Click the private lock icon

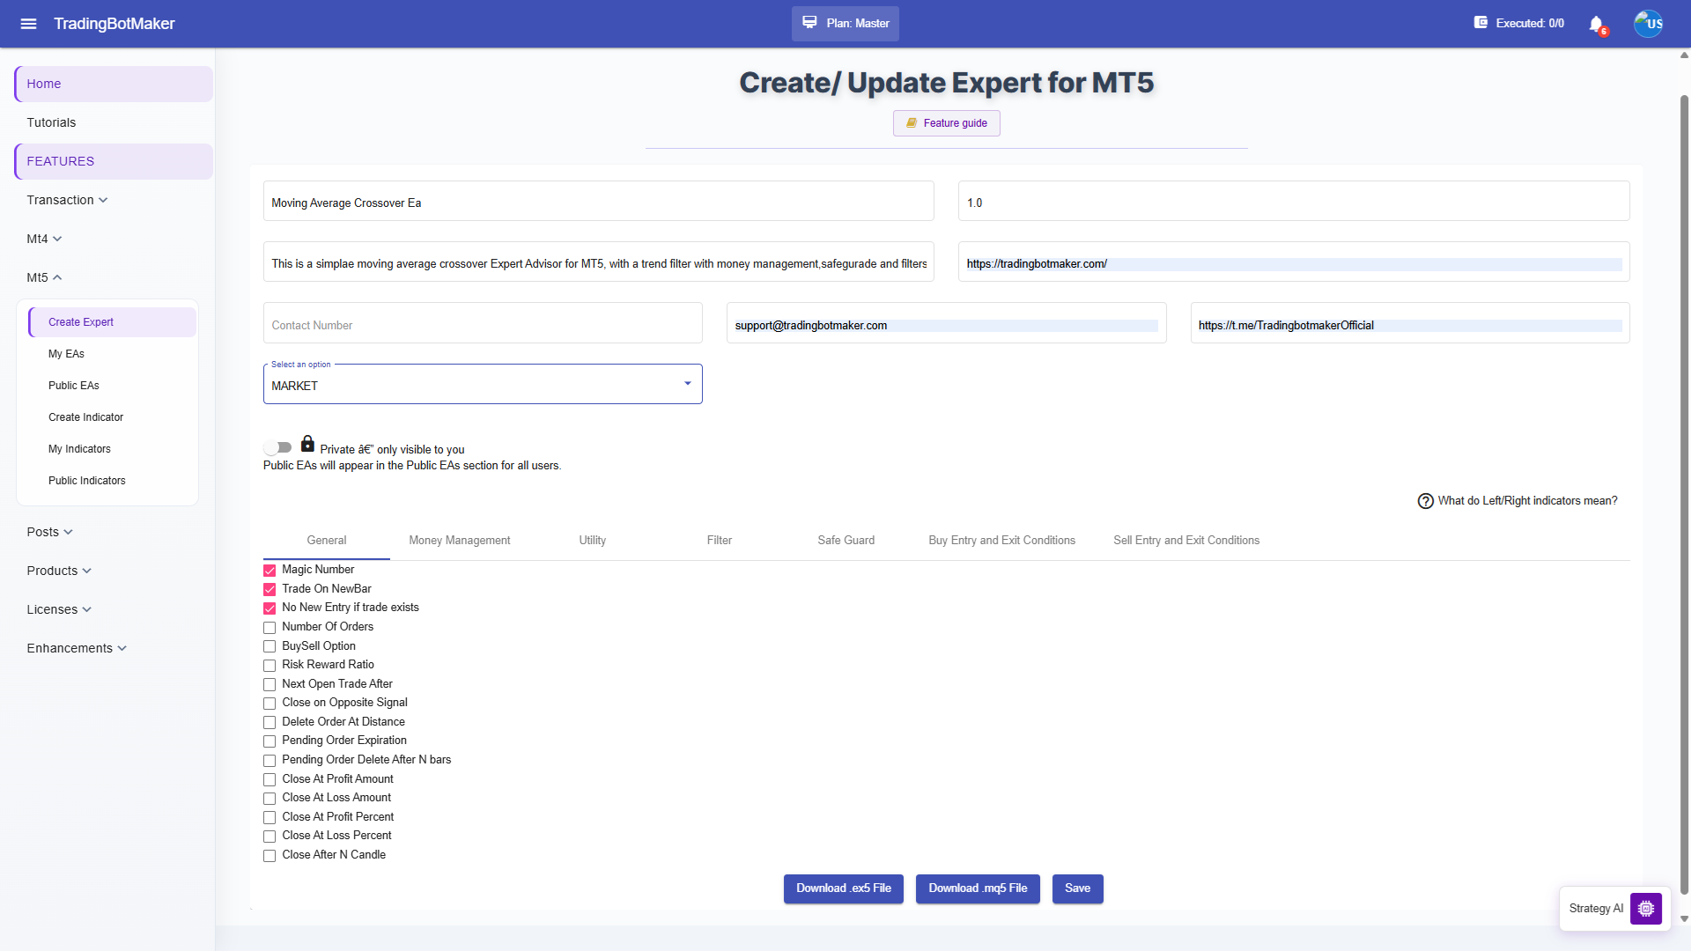307,444
